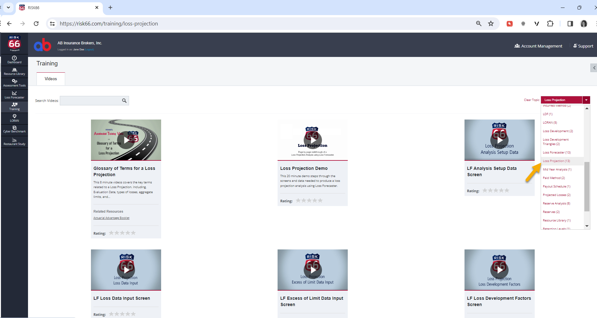This screenshot has width=597, height=318.
Task: Open a new browser tab
Action: pos(110,8)
